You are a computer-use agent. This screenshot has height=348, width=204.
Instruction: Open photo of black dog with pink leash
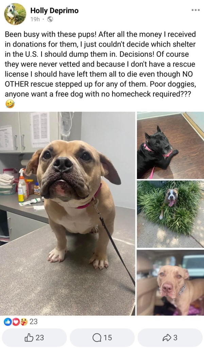point(170,145)
